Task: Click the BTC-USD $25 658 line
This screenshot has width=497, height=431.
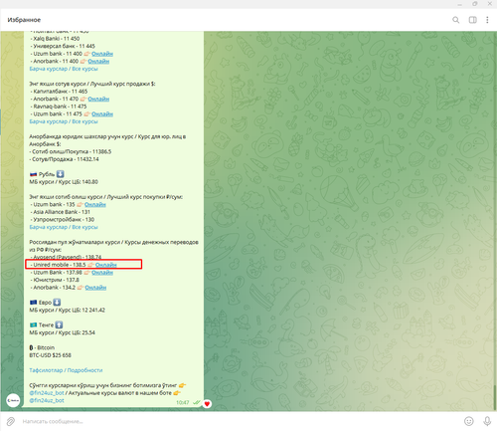Action: click(x=50, y=355)
